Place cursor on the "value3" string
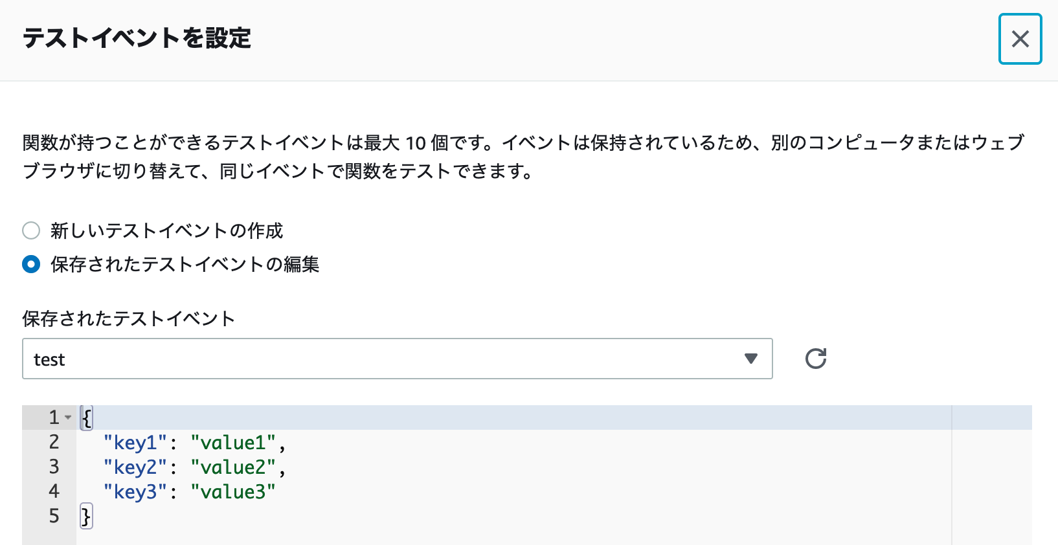1058x545 pixels. point(233,492)
